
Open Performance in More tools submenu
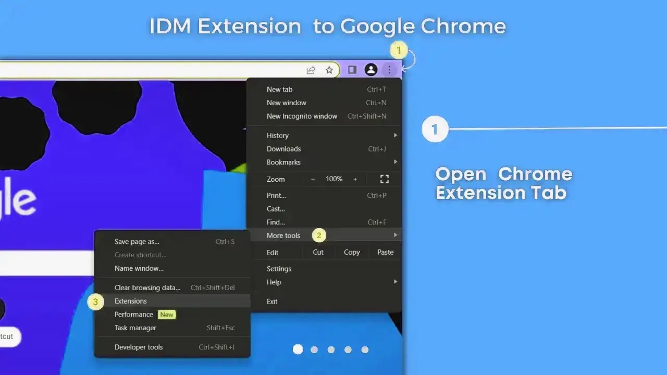(x=172, y=315)
